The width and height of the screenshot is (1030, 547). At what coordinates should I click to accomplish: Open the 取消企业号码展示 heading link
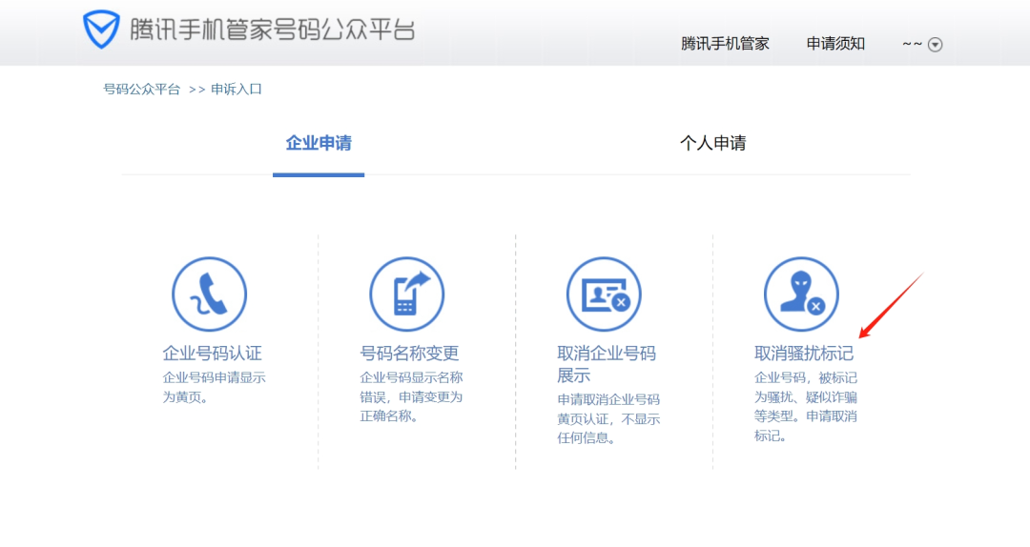coord(607,364)
